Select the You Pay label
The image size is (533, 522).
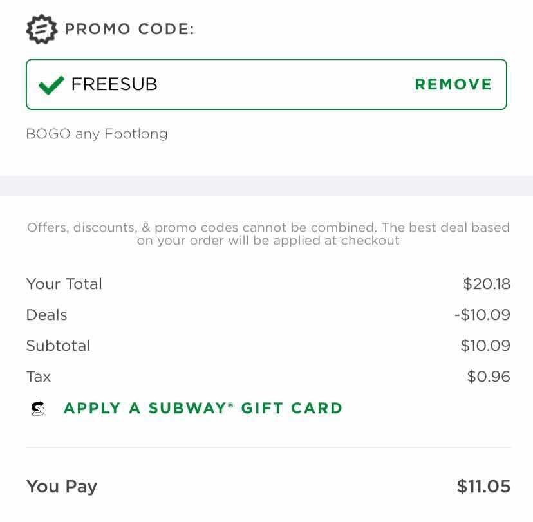62,487
